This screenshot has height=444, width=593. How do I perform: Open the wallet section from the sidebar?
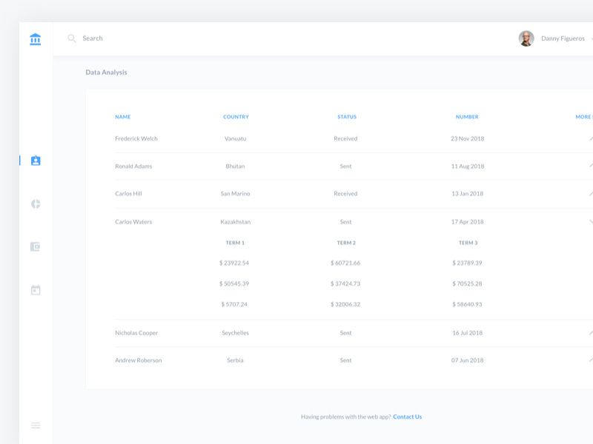click(35, 245)
